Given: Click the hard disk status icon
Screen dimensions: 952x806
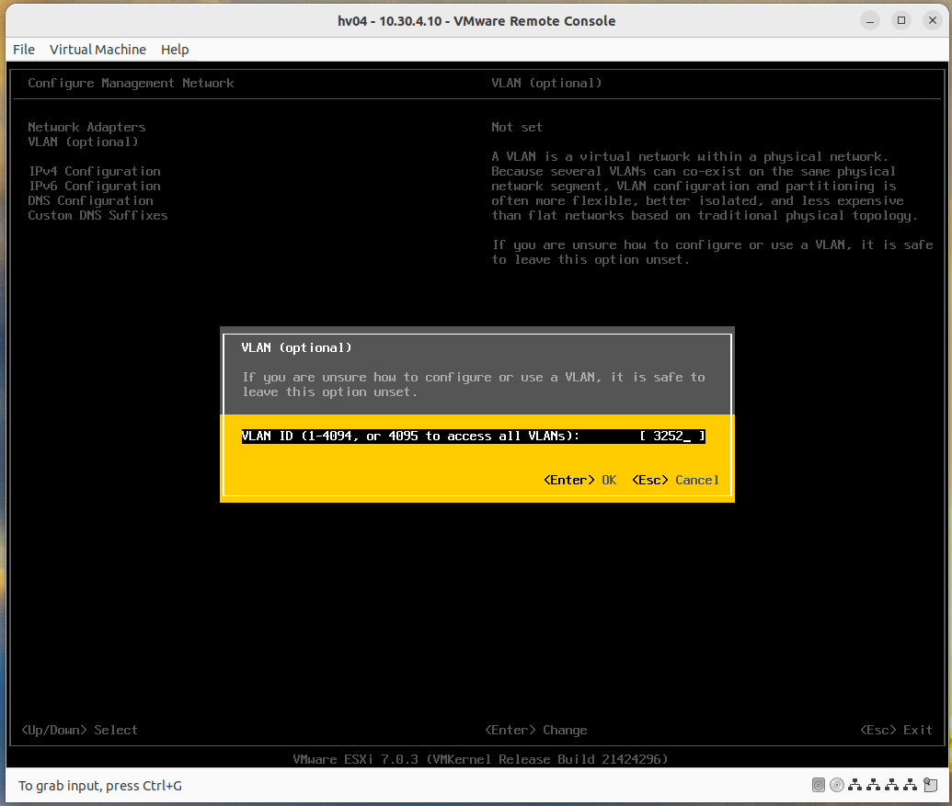Looking at the screenshot, I should [819, 785].
